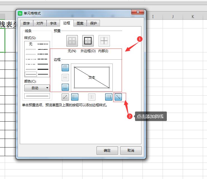207x179 pixels.
Task: Click the WPS logo in dialog title bar
Action: tap(20, 13)
